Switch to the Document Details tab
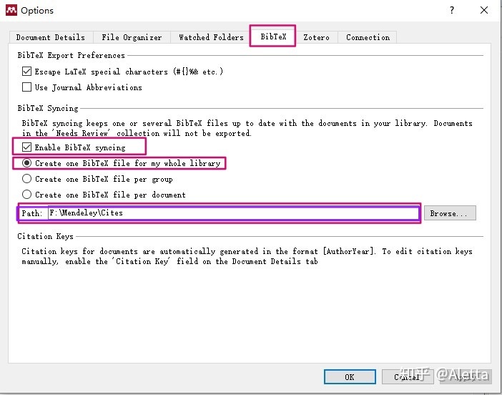This screenshot has height=395, width=502. click(x=51, y=37)
